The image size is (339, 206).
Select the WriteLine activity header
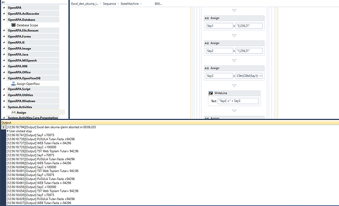coord(234,93)
